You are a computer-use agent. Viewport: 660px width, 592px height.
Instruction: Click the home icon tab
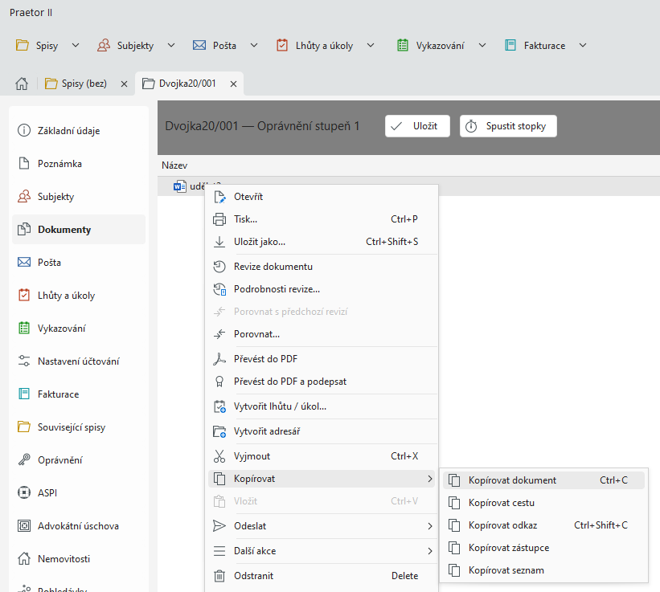pos(22,84)
